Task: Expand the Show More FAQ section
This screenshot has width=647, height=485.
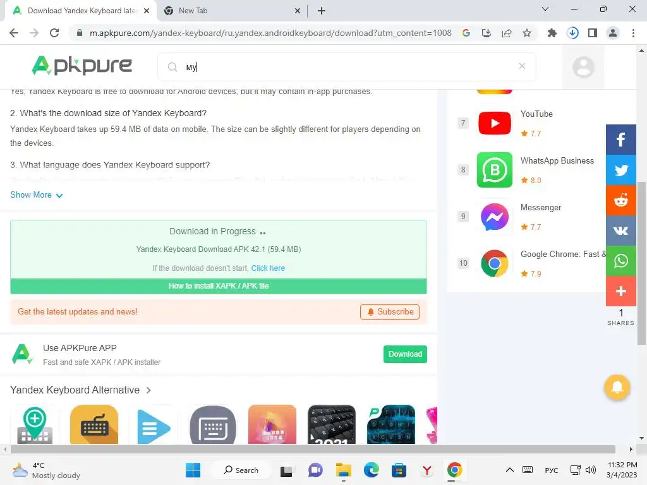Action: (36, 195)
